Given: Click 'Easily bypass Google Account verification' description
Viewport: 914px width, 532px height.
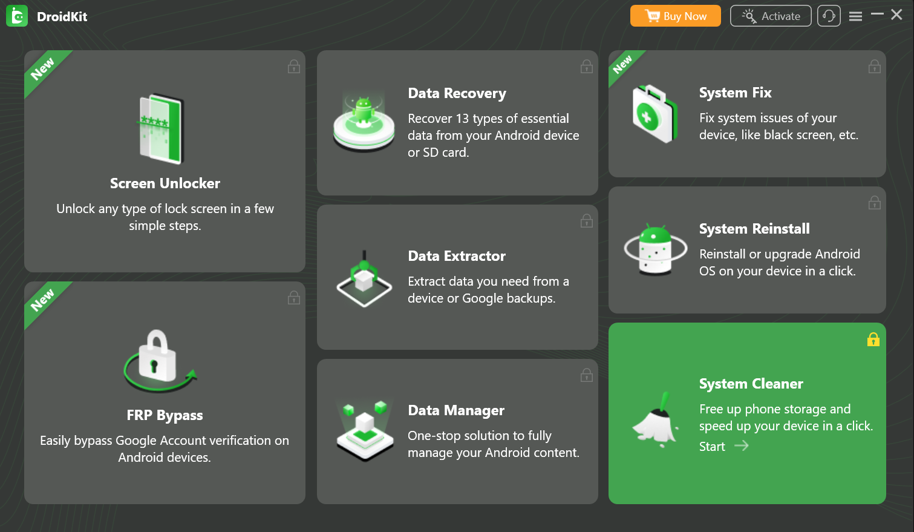Looking at the screenshot, I should coord(165,449).
